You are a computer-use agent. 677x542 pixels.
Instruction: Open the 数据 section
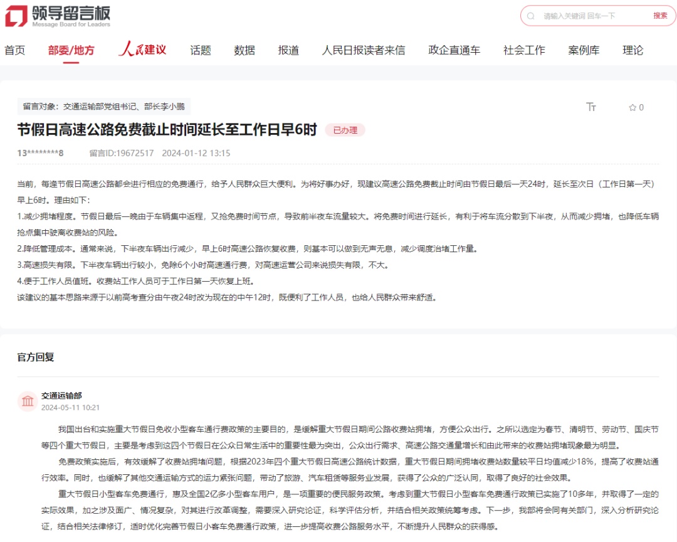[244, 50]
